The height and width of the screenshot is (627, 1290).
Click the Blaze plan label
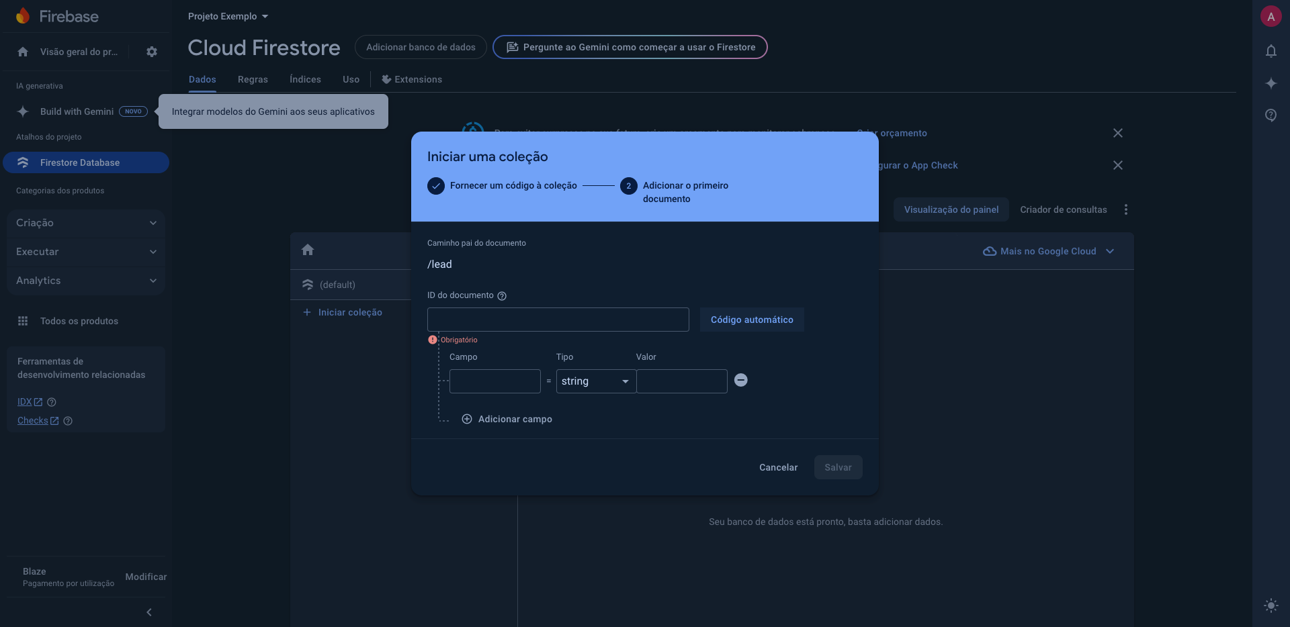click(x=34, y=571)
